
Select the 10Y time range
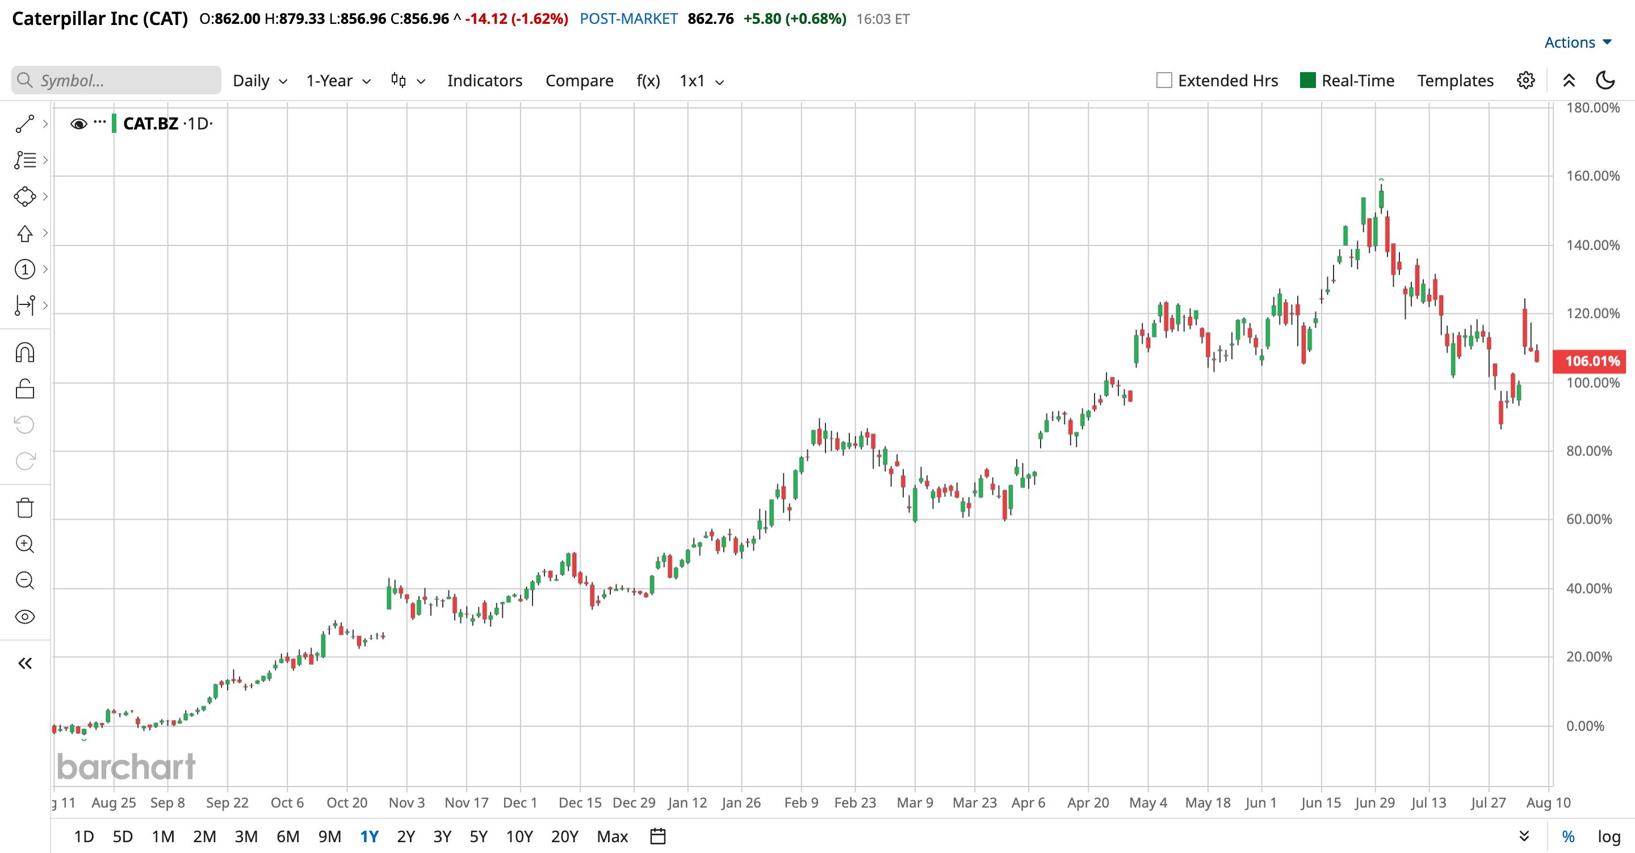519,837
